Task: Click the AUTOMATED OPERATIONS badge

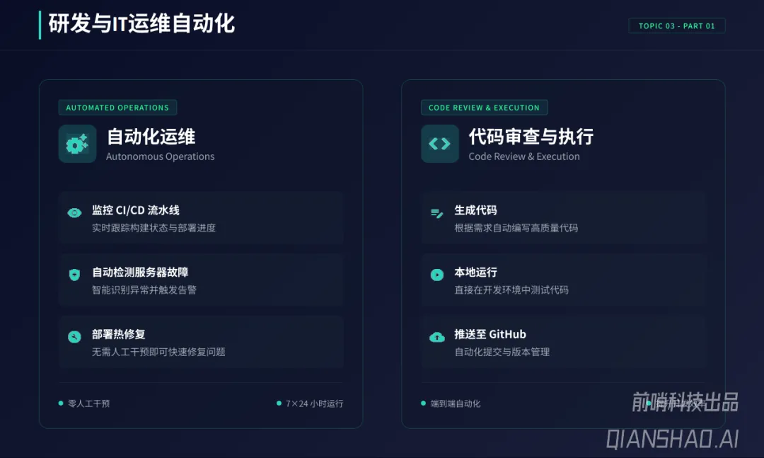Action: (117, 108)
